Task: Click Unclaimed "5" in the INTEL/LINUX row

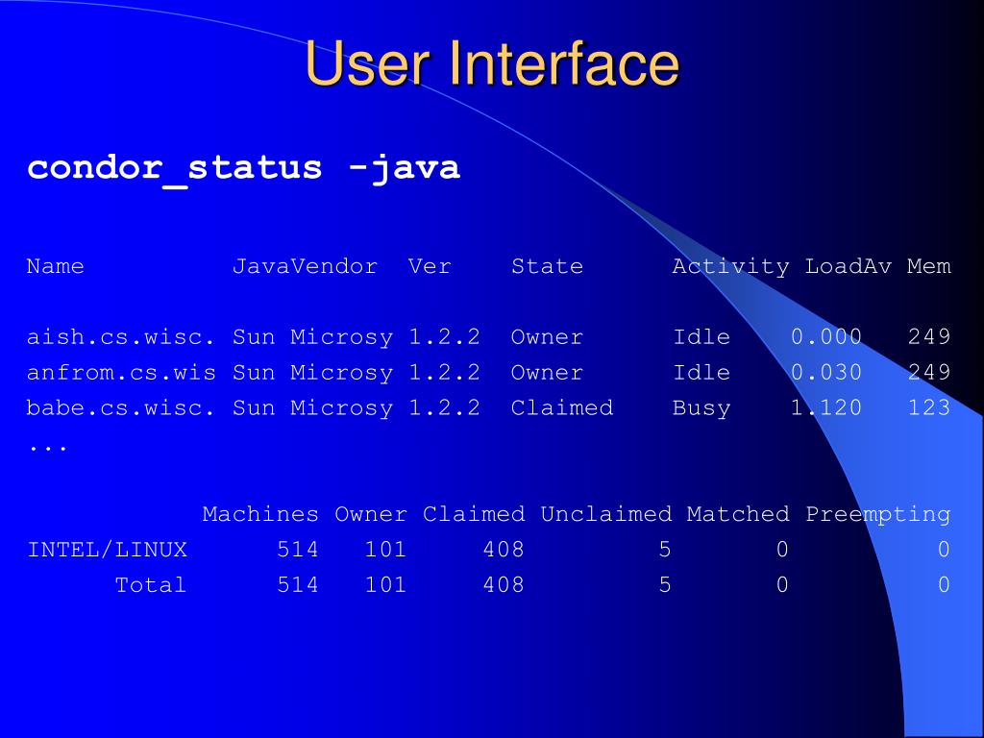Action: click(x=665, y=550)
